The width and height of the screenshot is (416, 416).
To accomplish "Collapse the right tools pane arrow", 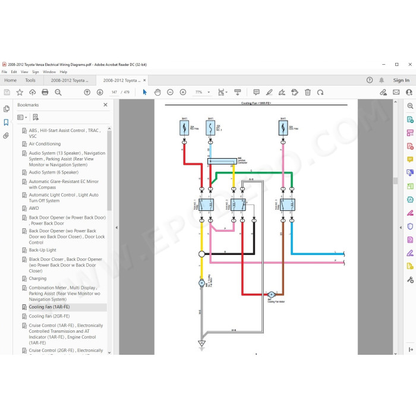I will pyautogui.click(x=401, y=228).
